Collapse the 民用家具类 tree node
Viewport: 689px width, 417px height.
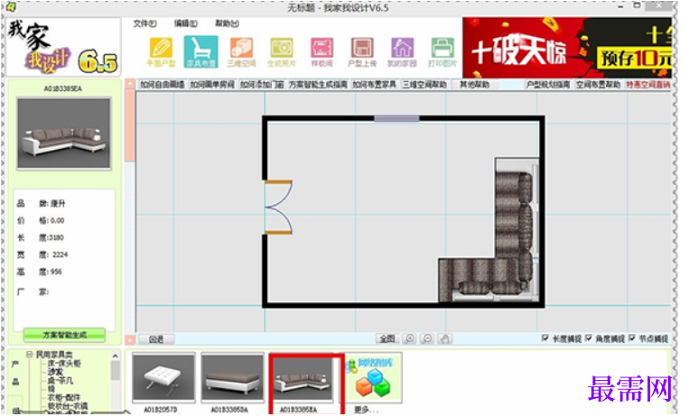coord(29,354)
